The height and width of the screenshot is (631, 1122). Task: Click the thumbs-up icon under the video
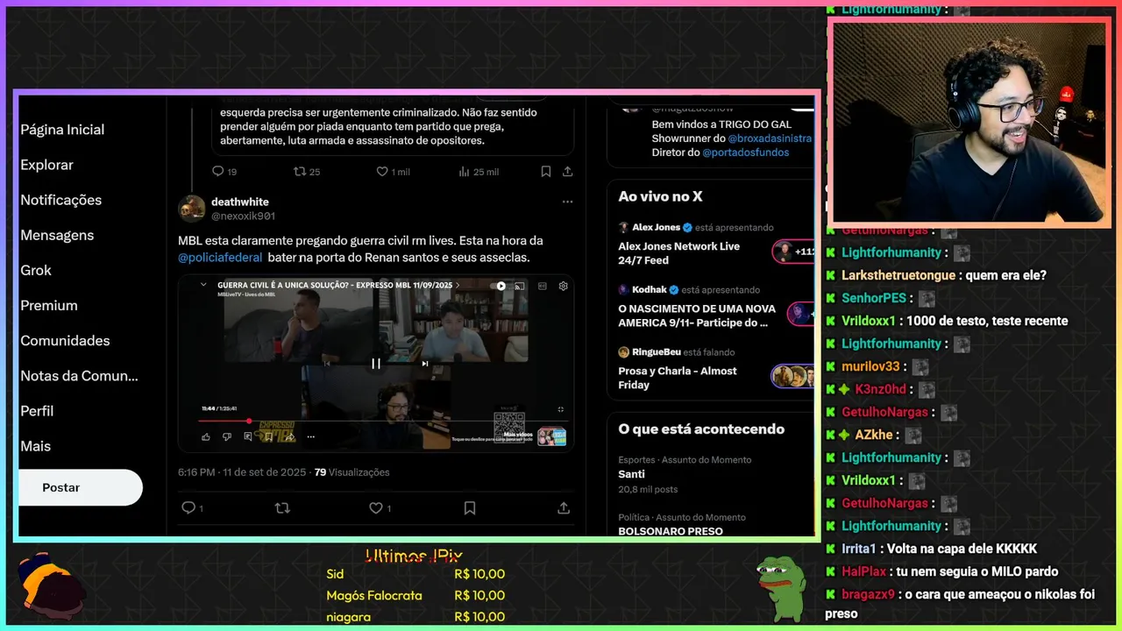point(206,436)
